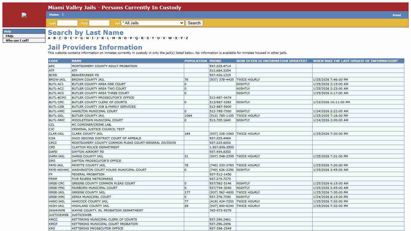Screen dimensions: 411x231
Task: Select letter K in the alphabet index
Action: tap(103, 38)
